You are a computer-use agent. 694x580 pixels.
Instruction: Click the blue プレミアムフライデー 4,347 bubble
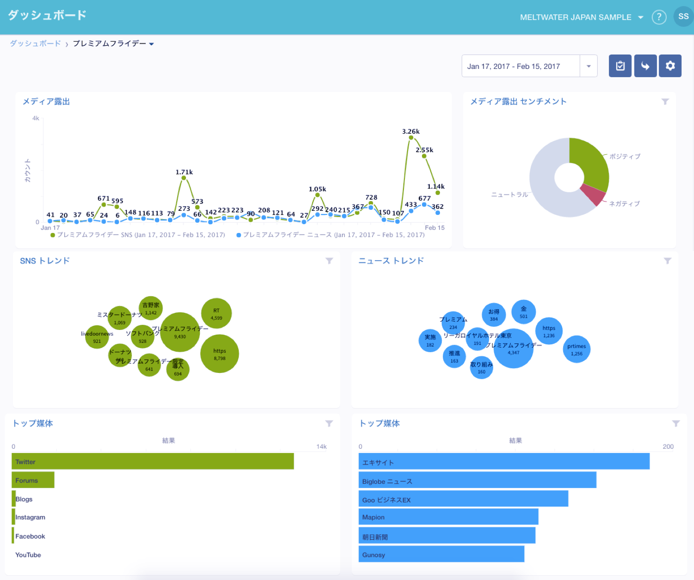pyautogui.click(x=514, y=348)
